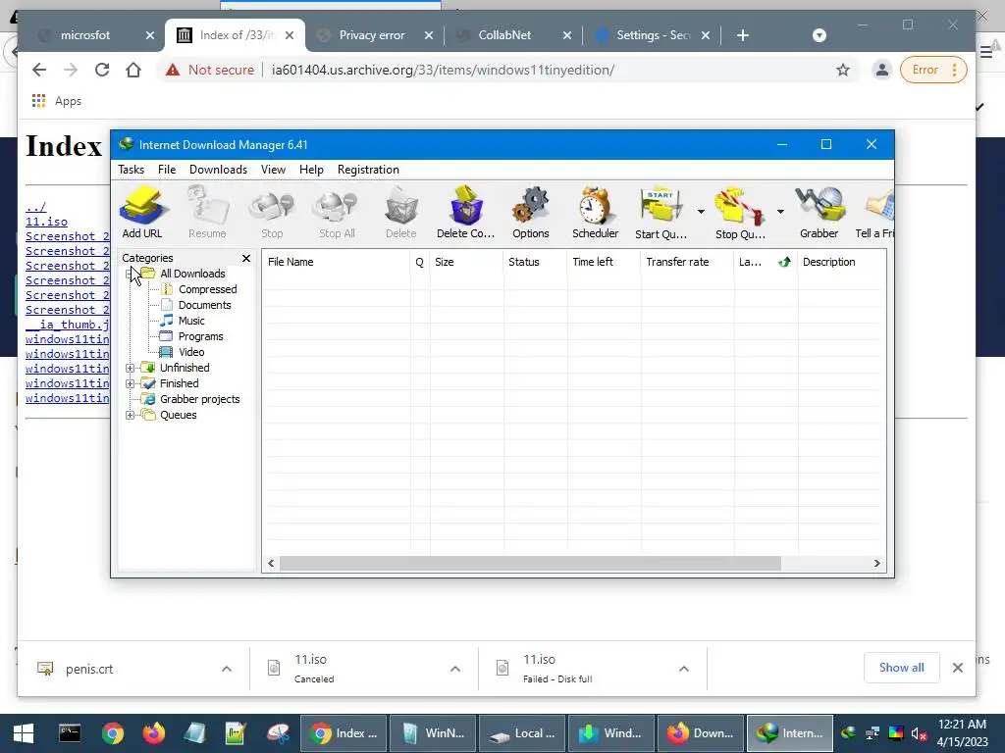Switch to the Settings tab in Chrome
The width and height of the screenshot is (1005, 753).
click(653, 35)
